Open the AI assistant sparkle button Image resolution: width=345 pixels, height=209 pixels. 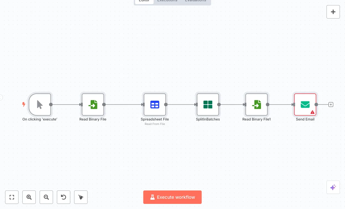click(x=333, y=187)
